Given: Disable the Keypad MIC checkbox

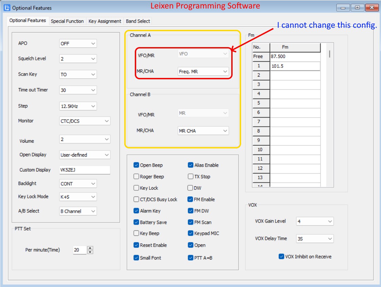Looking at the screenshot, I should coord(190,233).
